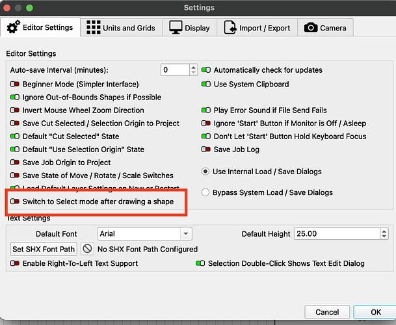
Task: Enable Switch to Select mode after drawing a shape
Action: [x=15, y=201]
